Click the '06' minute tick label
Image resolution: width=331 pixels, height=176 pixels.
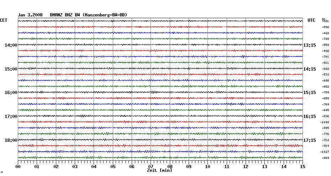point(132,167)
